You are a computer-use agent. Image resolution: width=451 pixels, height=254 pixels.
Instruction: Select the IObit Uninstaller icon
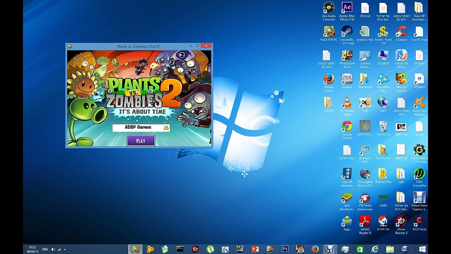(419, 177)
